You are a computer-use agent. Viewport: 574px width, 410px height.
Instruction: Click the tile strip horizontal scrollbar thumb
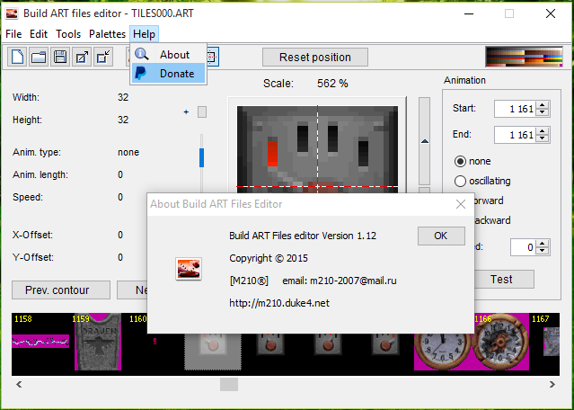point(229,384)
